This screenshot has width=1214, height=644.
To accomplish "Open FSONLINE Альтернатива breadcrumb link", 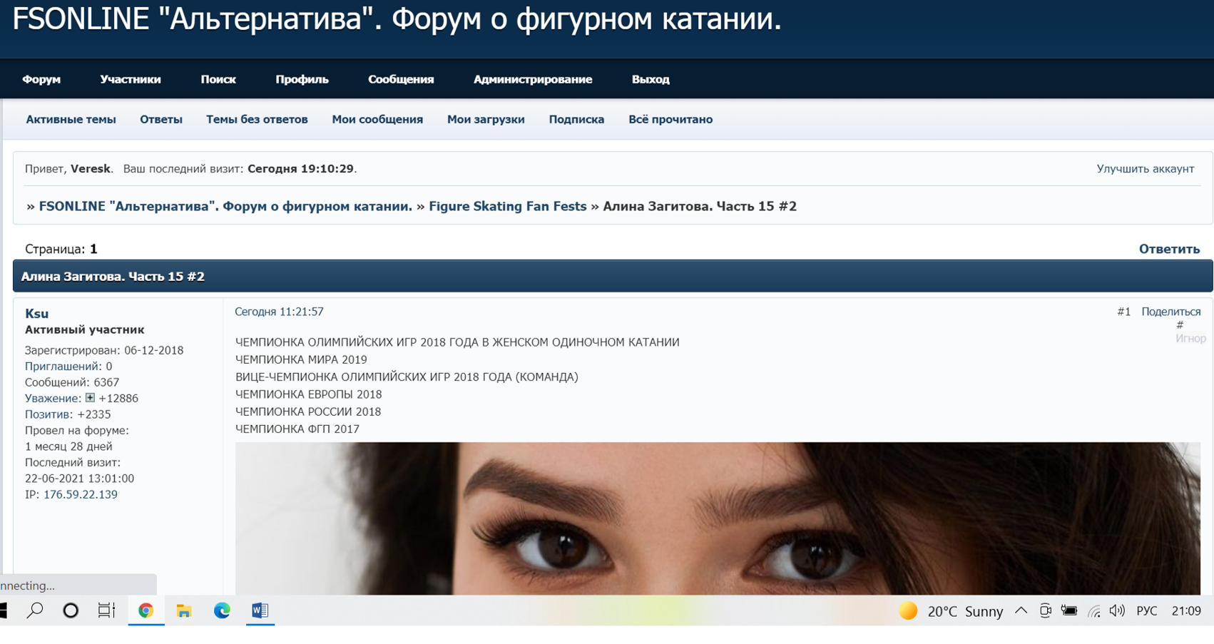I will pos(225,206).
